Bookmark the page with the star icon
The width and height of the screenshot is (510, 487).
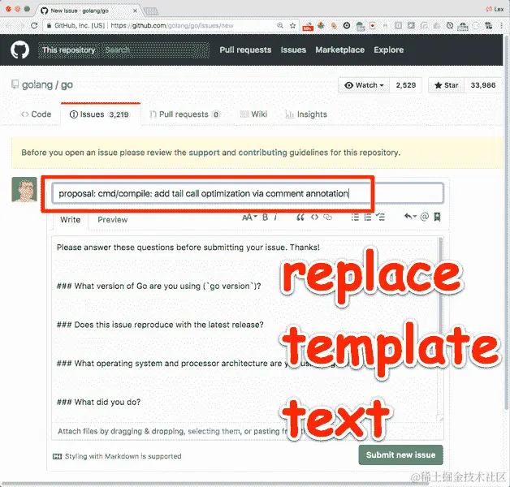(x=292, y=25)
